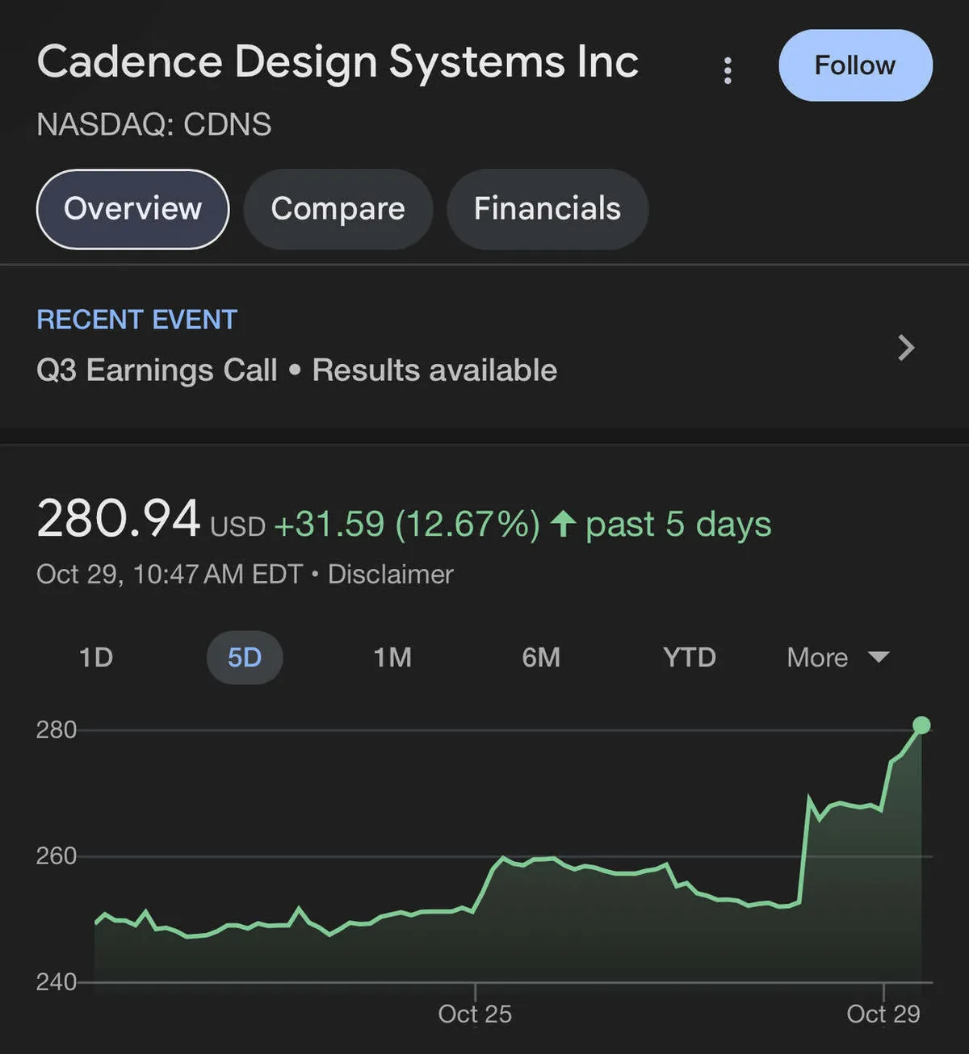Click the Oct 29 date marker
The image size is (969, 1054).
883,1014
